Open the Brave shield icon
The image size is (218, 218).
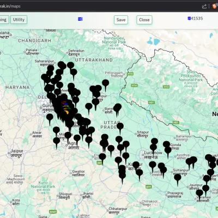(215, 7)
